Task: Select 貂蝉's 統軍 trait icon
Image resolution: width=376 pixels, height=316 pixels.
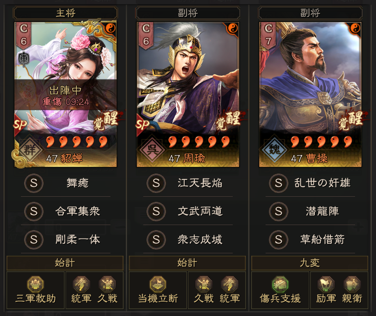Action: [81, 284]
